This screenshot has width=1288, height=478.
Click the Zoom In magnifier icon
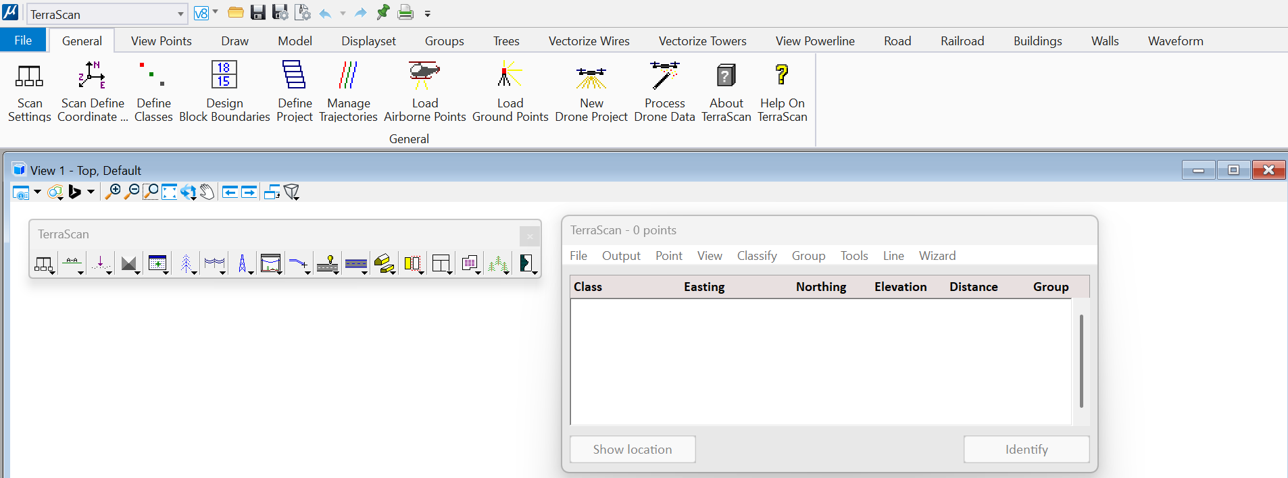point(113,192)
